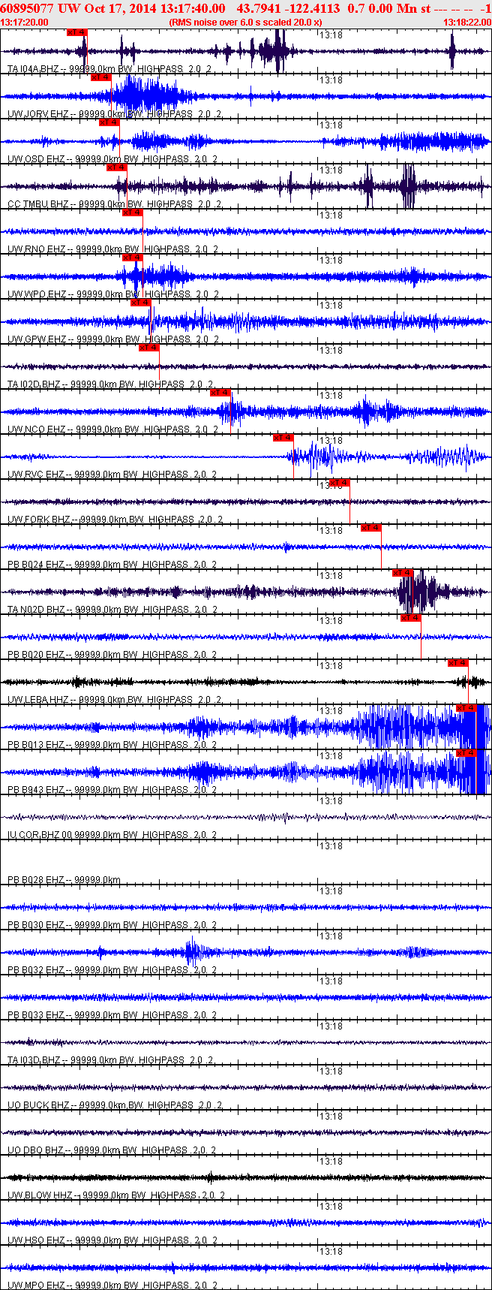Click the PB B030 EHZ station label
Screen dimensions: 492x1290
pyautogui.click(x=112, y=925)
